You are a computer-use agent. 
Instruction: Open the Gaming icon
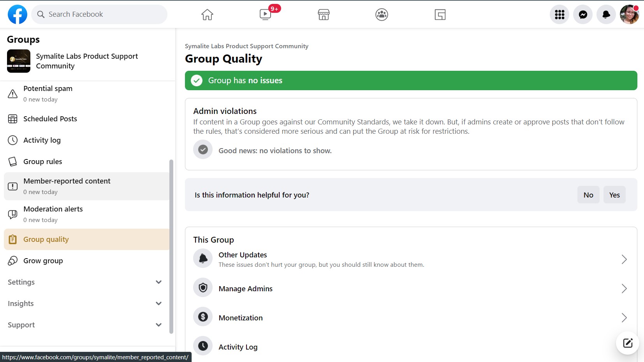click(439, 14)
